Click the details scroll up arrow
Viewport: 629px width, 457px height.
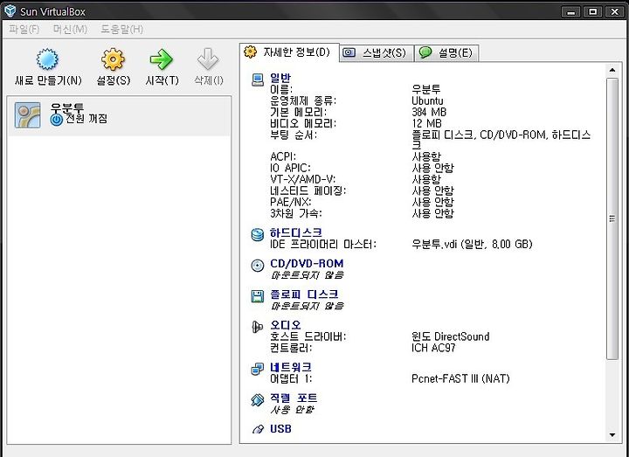612,70
